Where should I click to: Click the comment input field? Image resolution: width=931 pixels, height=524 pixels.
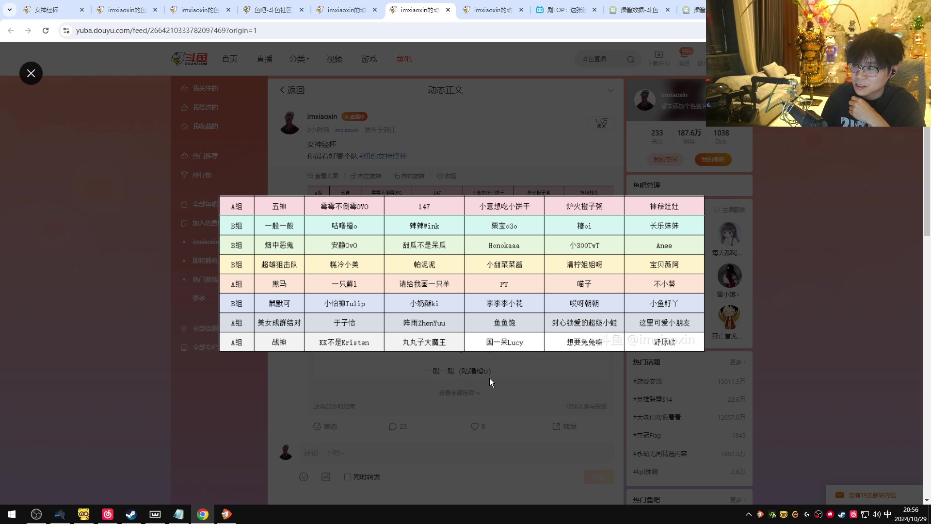click(x=456, y=453)
